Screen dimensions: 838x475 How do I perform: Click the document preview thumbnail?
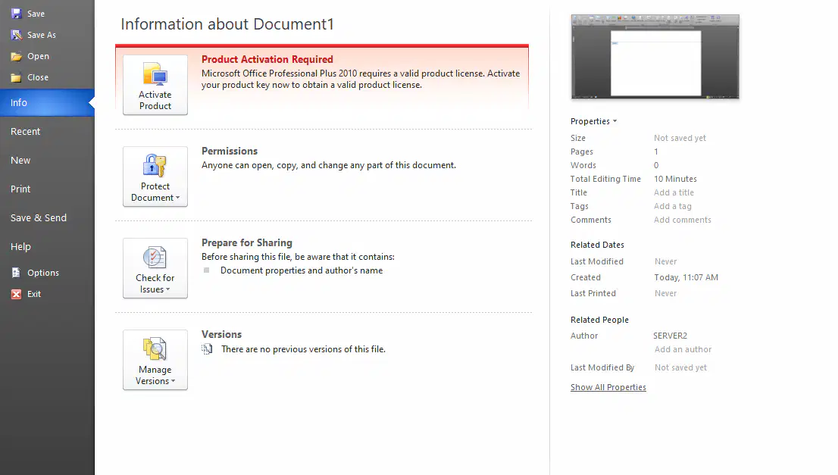(x=655, y=57)
